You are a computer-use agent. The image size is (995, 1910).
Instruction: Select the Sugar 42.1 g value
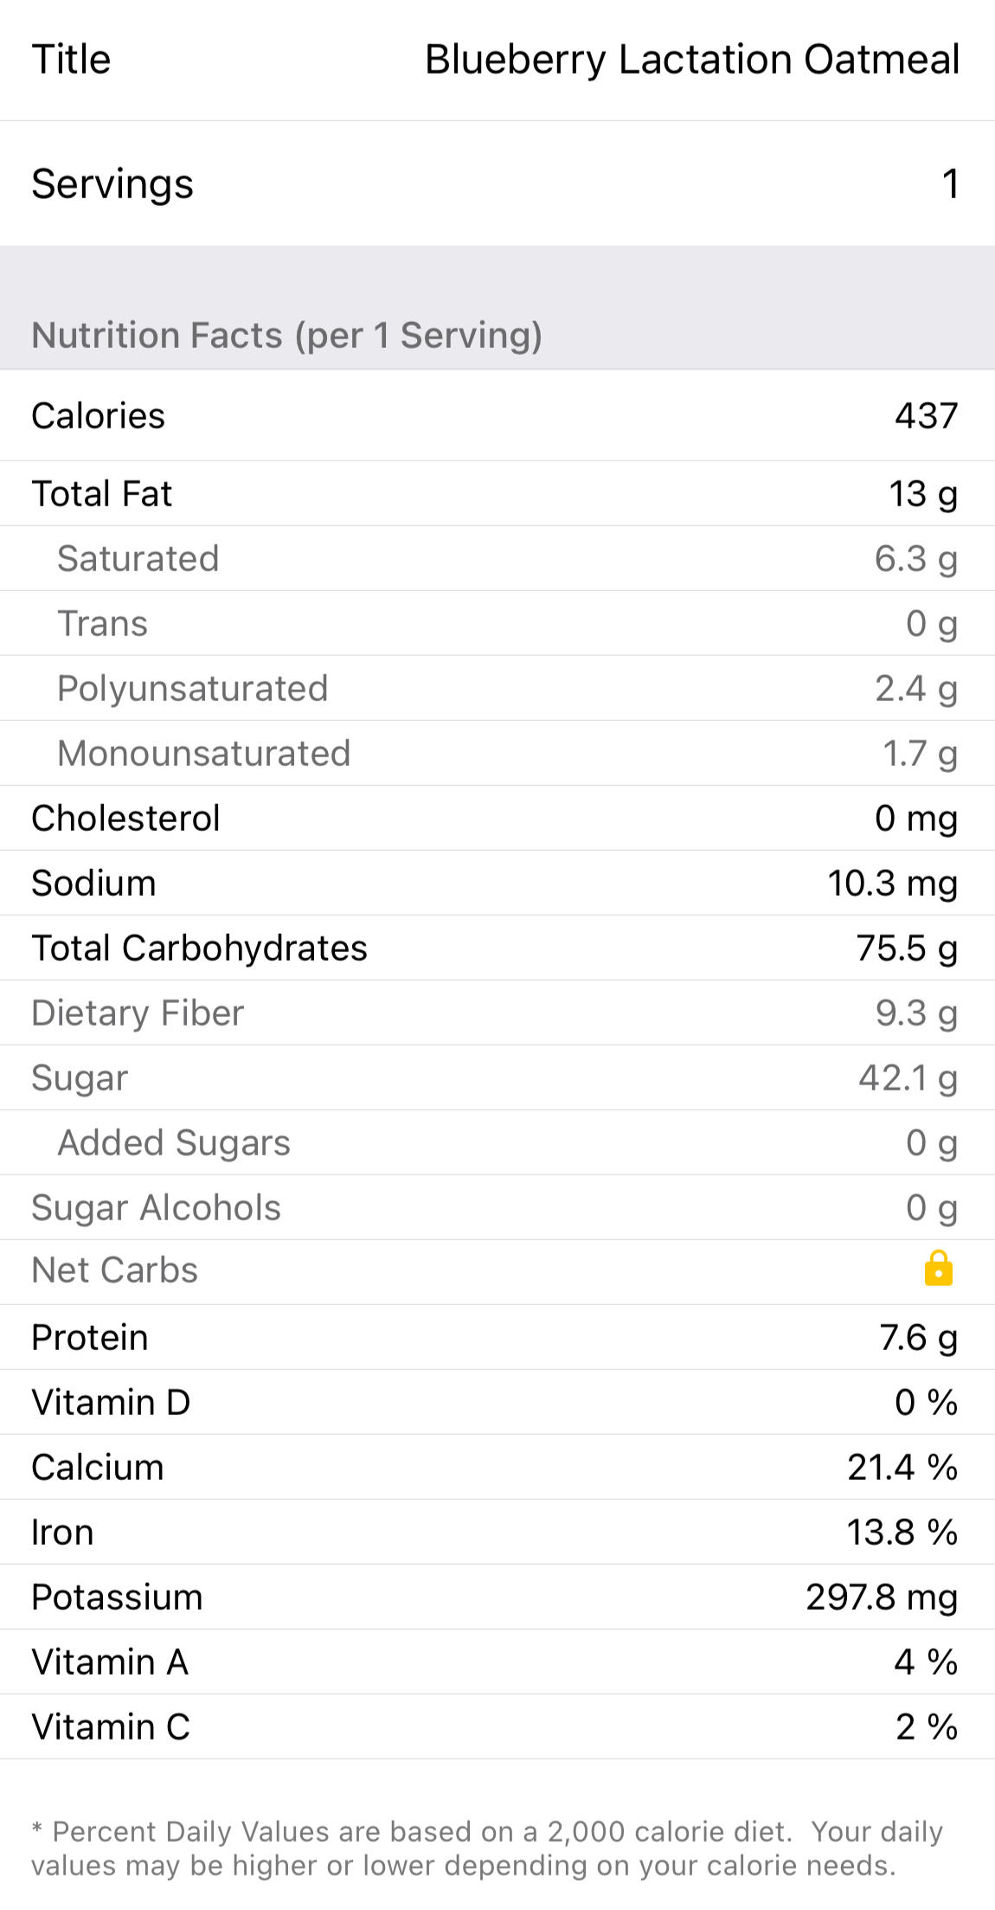908,1078
